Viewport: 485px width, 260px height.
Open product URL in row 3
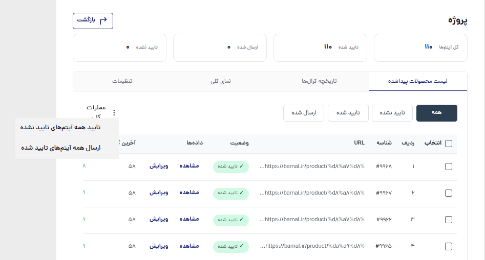tap(312, 219)
